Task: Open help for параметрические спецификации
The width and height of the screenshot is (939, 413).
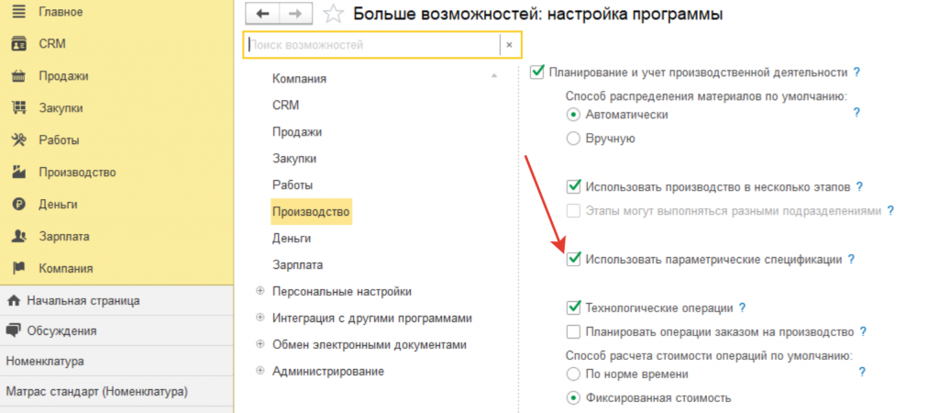Action: point(851,260)
